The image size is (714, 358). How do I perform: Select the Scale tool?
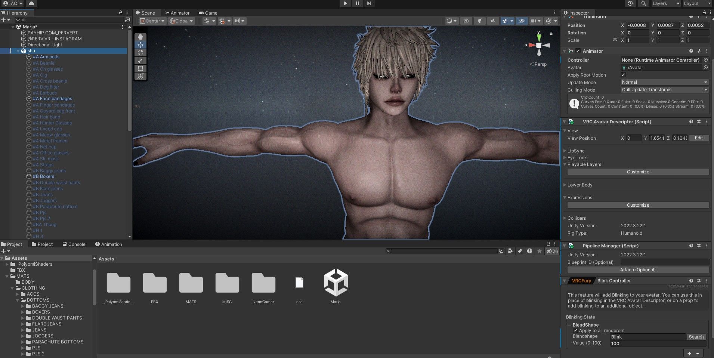(x=140, y=61)
